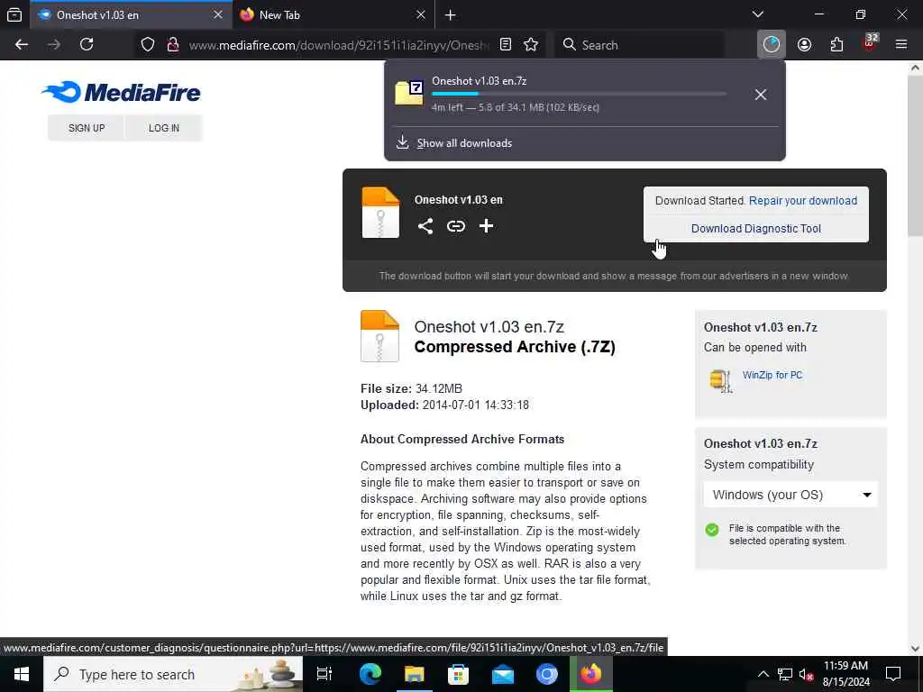
Task: Click the LOG IN button
Action: [164, 128]
